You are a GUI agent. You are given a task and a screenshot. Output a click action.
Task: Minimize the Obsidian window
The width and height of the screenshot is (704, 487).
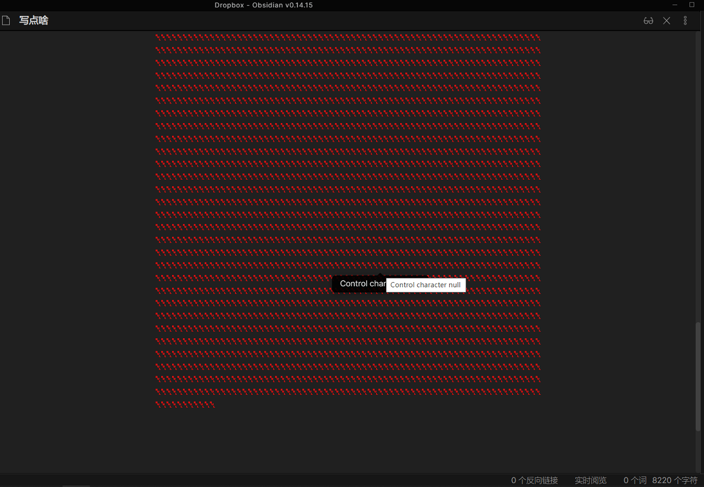point(675,5)
